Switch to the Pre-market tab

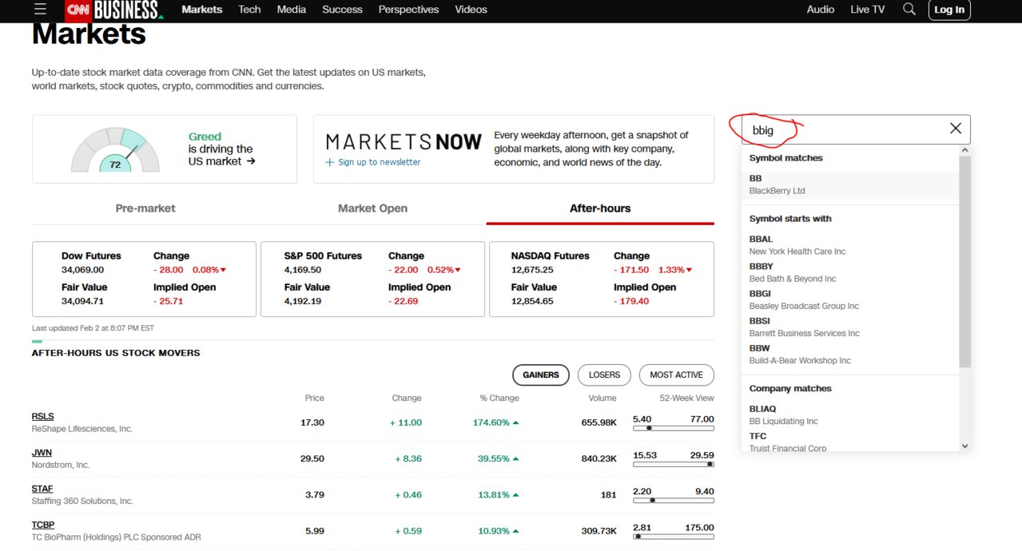coord(145,208)
